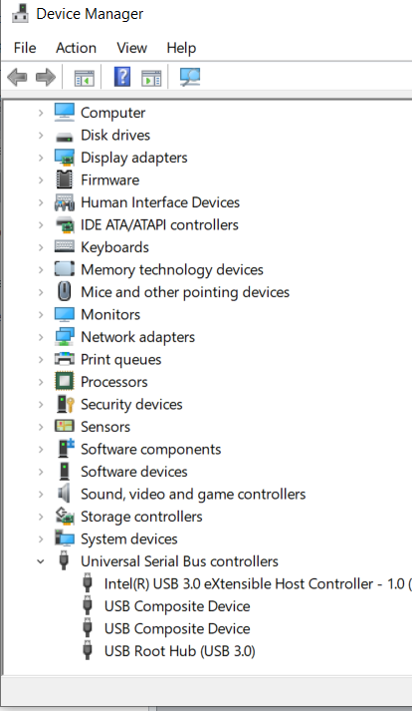The image size is (412, 711).
Task: Expand the Disk drives chevron
Action: (41, 136)
